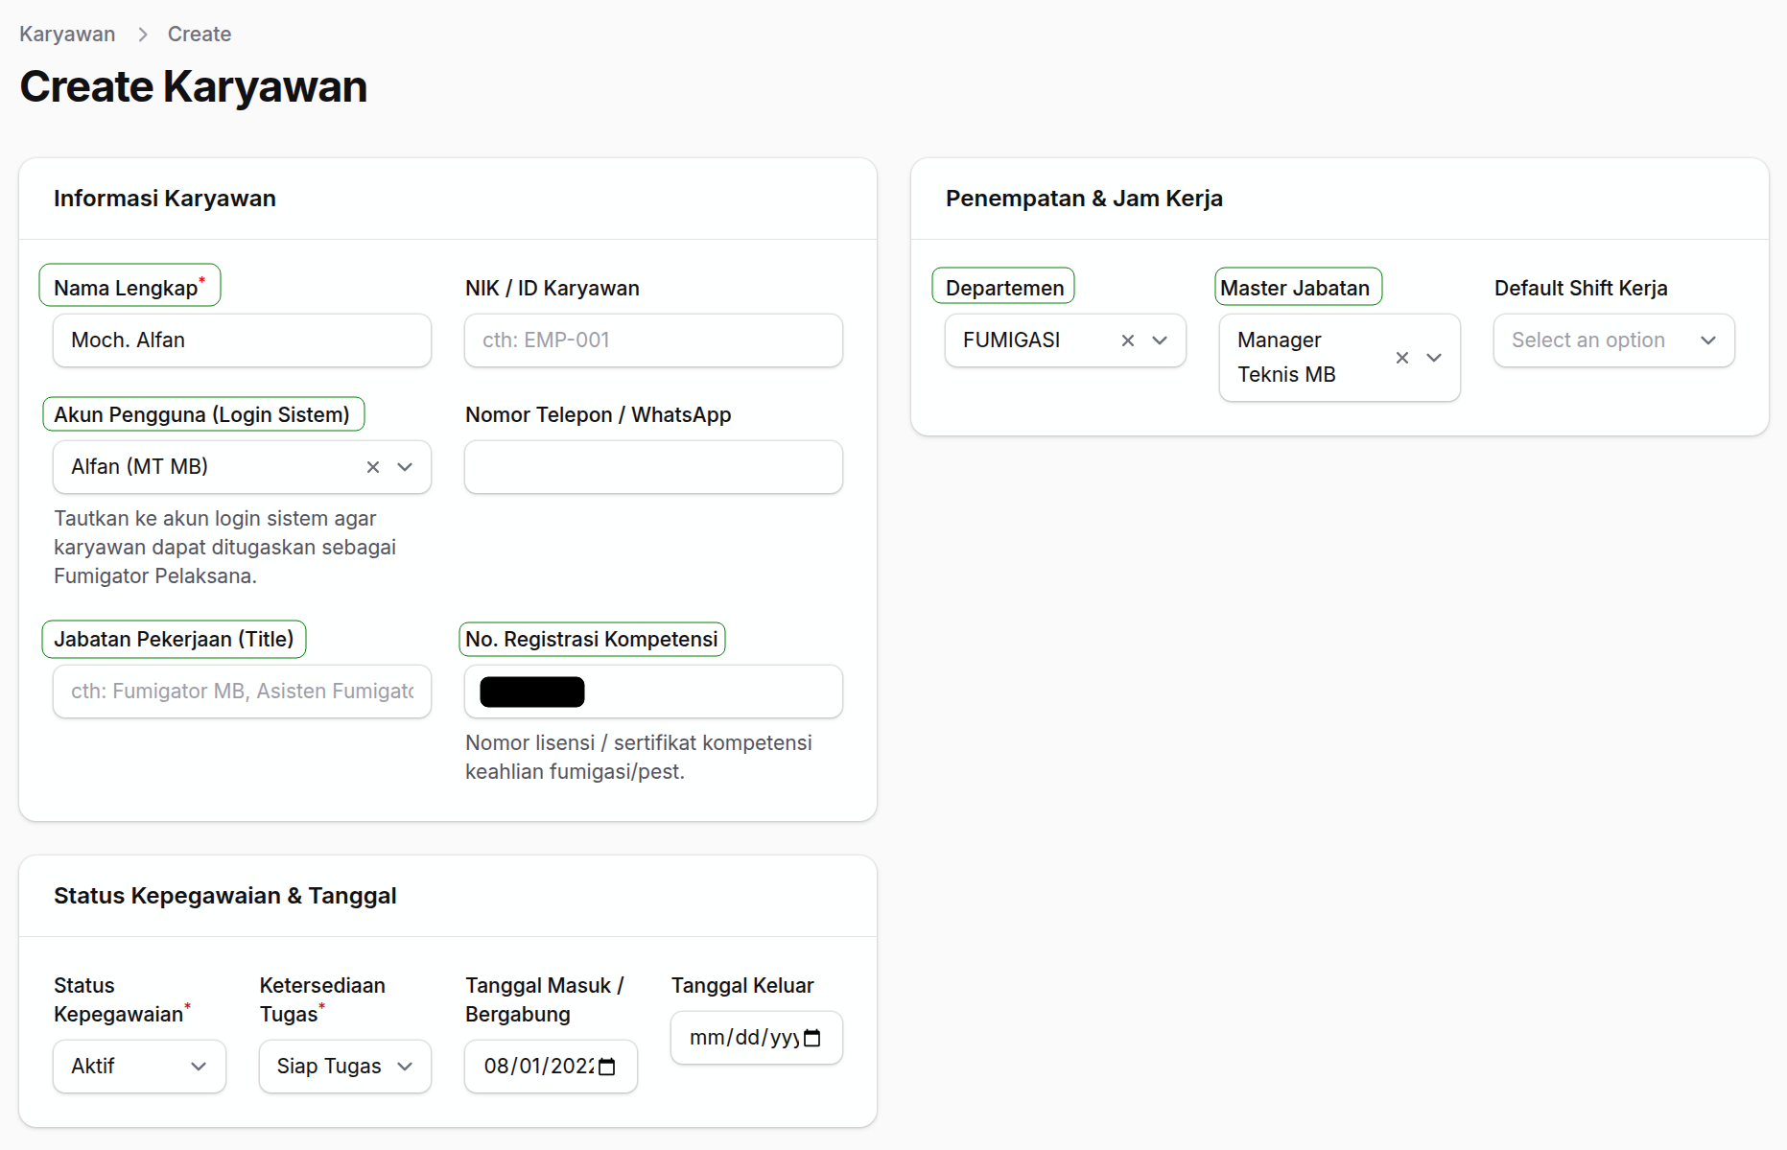Click the Tanggal Keluar label
The image size is (1787, 1150).
[x=742, y=985]
